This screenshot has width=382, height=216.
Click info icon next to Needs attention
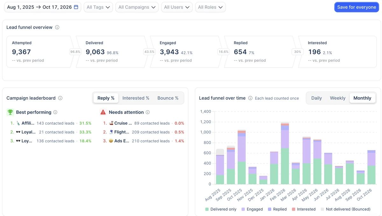click(x=148, y=112)
